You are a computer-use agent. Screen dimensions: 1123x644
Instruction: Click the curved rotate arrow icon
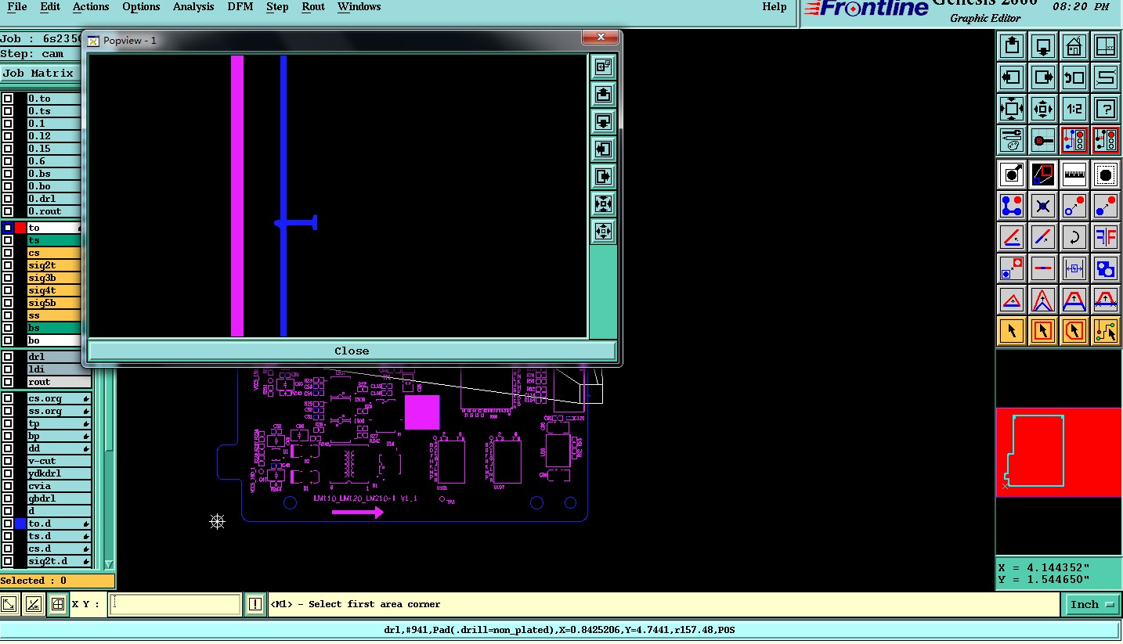tap(1074, 237)
